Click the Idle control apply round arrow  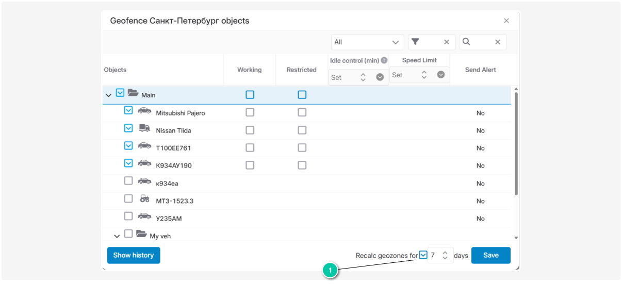[x=380, y=77]
